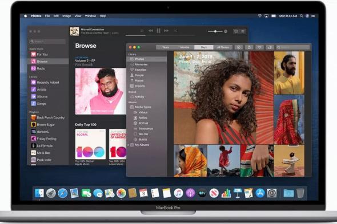Switch Photos to Months view

click(x=184, y=47)
